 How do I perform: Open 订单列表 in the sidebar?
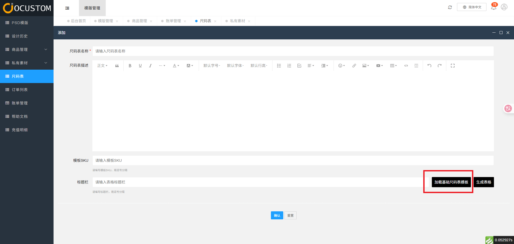(20, 90)
